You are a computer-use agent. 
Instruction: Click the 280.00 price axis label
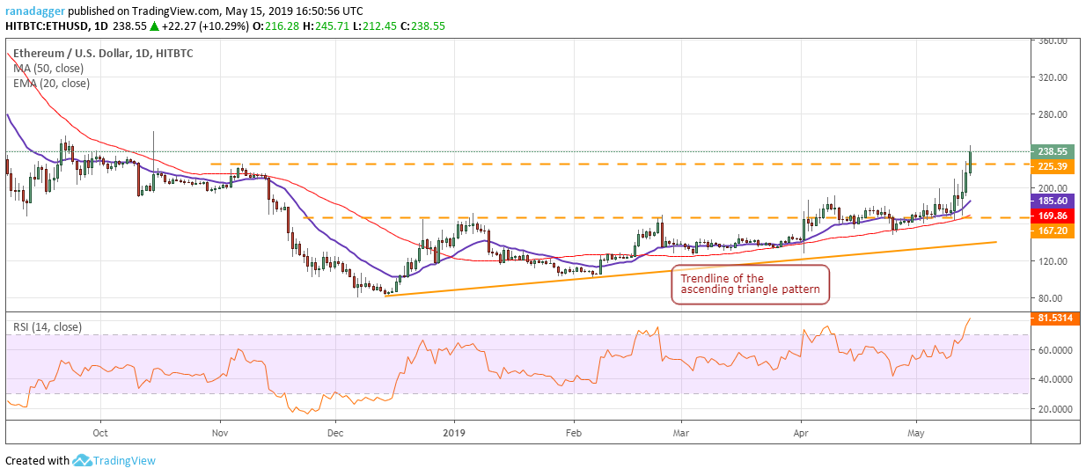(1053, 114)
